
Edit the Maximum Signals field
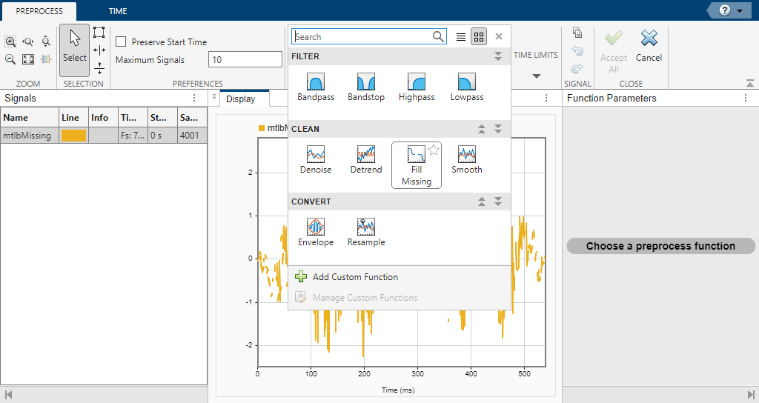pyautogui.click(x=245, y=59)
